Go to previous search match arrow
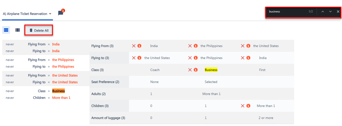 point(323,12)
